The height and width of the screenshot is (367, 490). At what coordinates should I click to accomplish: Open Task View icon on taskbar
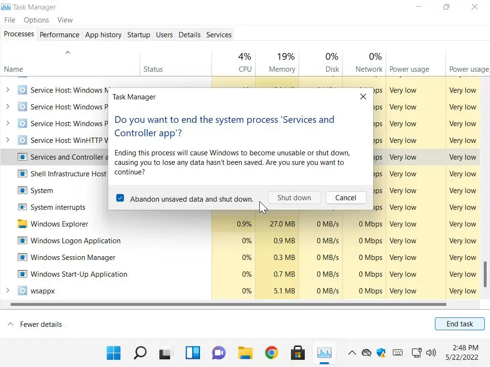pyautogui.click(x=166, y=353)
